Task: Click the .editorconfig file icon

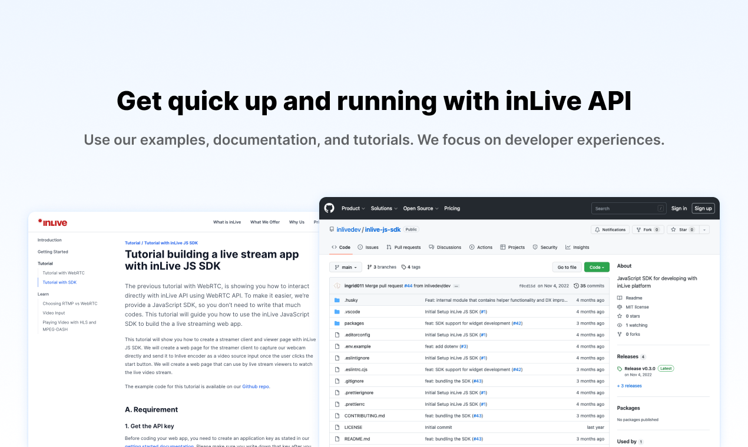Action: [337, 335]
